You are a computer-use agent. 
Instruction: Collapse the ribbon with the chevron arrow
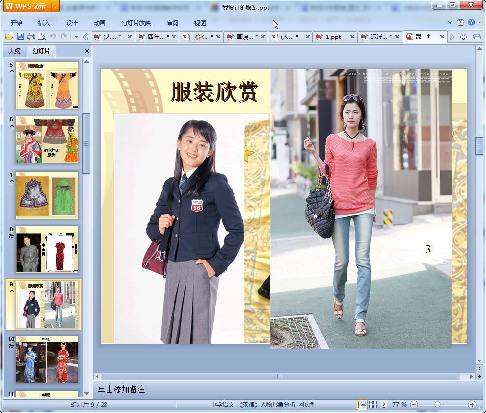pos(450,22)
